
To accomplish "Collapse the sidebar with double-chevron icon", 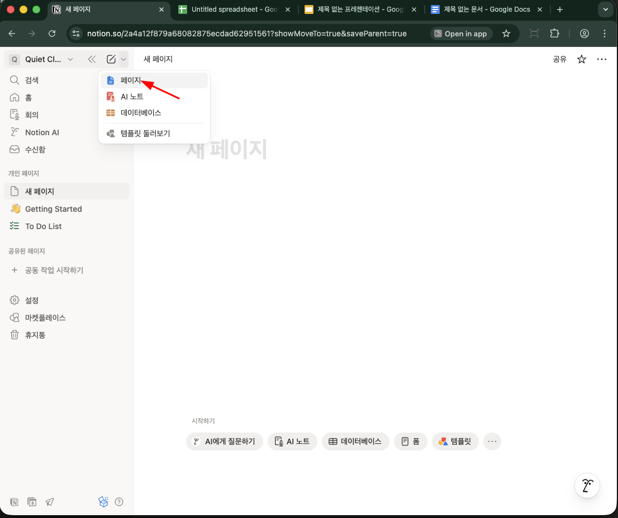I will (x=92, y=59).
